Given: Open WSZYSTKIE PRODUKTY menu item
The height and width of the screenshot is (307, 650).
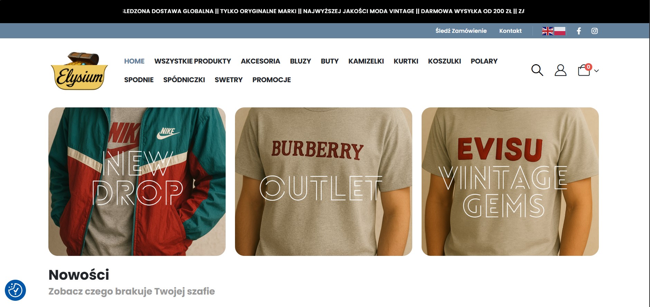Looking at the screenshot, I should [x=192, y=61].
